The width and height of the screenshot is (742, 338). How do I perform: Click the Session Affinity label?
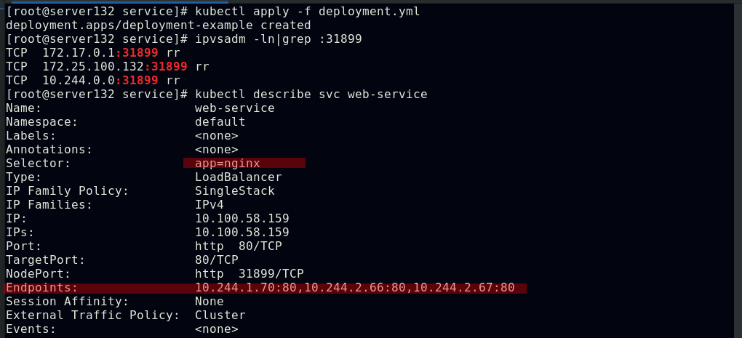[x=67, y=302]
